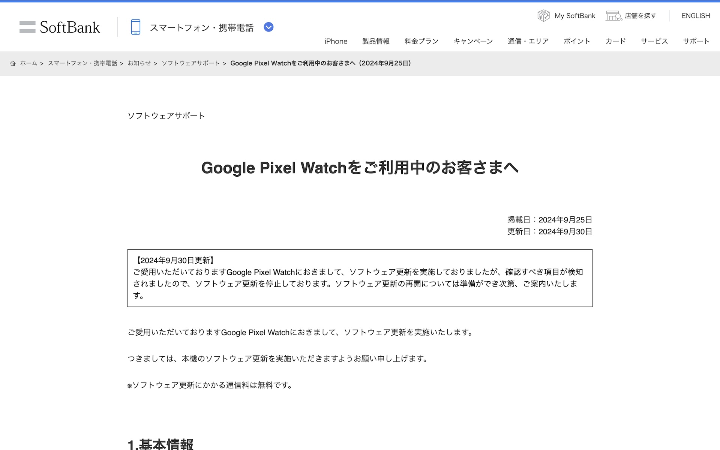Open the ポイント menu
Screen dimensions: 720x450
pos(577,41)
